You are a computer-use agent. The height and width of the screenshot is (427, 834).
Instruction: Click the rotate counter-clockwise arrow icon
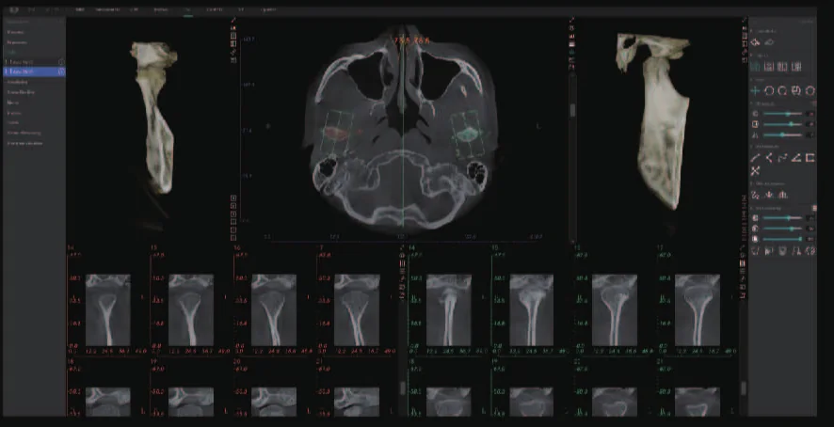point(768,91)
